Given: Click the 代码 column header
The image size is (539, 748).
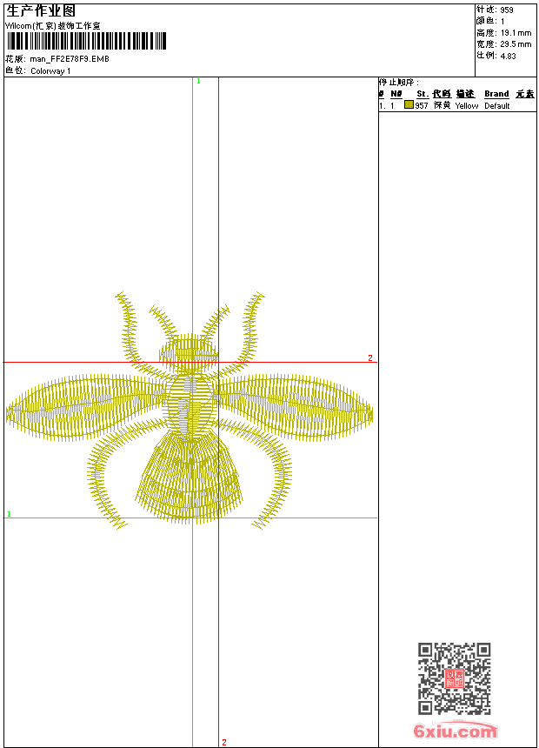Looking at the screenshot, I should pos(442,94).
